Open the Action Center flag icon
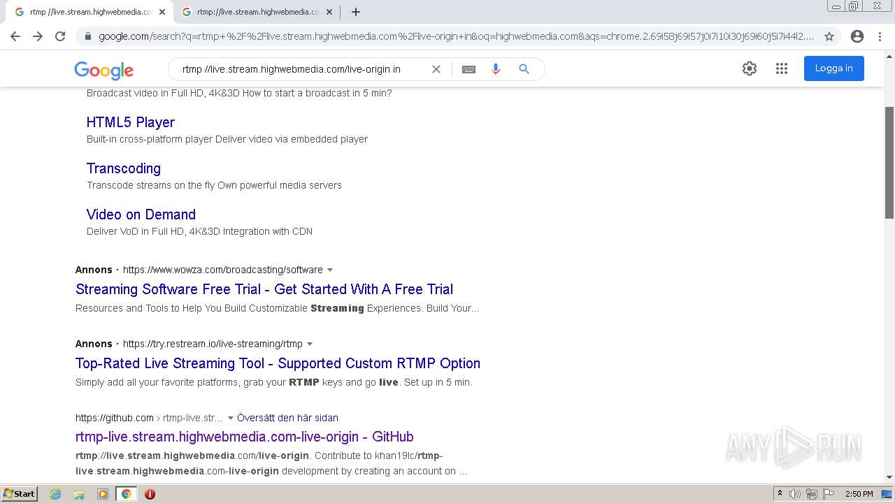The image size is (895, 503). pos(829,494)
